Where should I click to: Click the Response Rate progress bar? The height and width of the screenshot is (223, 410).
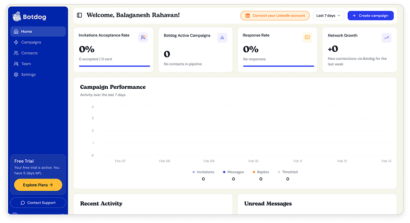(x=279, y=66)
